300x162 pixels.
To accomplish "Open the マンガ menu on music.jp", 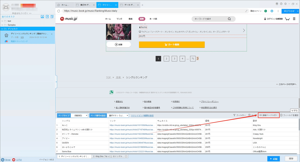I will coord(119,19).
